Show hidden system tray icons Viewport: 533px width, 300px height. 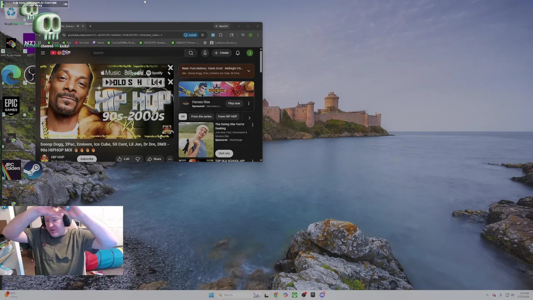[x=488, y=295]
